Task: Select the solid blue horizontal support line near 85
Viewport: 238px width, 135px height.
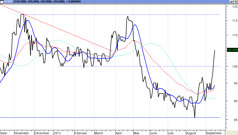Action: point(110,117)
